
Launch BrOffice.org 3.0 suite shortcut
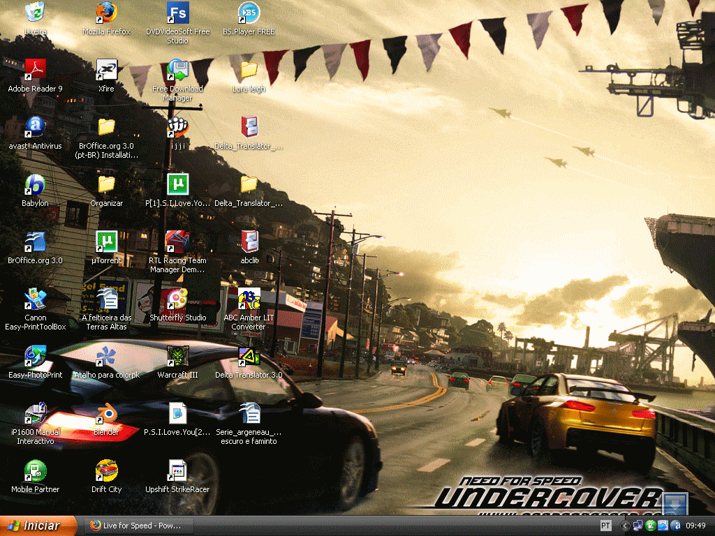point(35,241)
